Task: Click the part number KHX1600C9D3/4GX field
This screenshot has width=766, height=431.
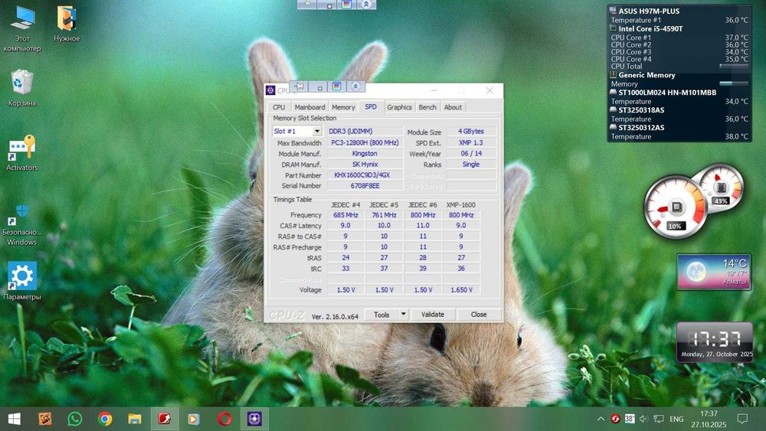Action: tap(364, 175)
